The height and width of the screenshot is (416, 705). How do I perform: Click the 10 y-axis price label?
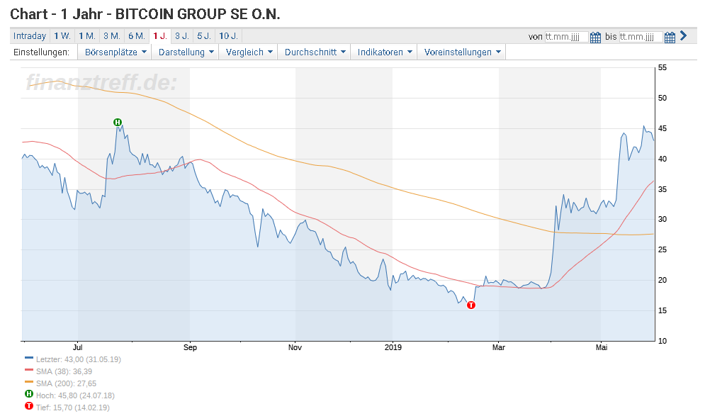pos(662,341)
